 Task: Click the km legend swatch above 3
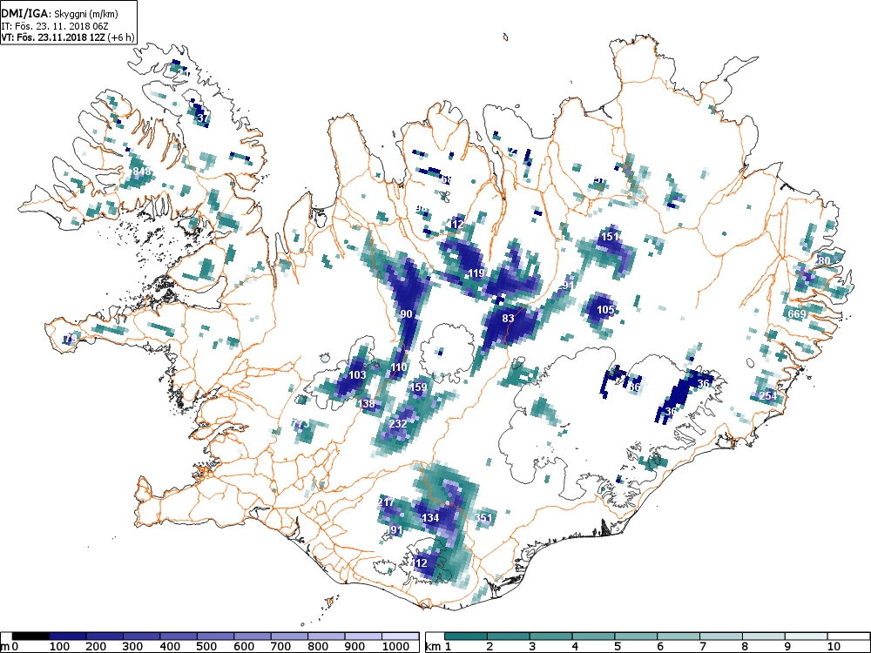550,636
